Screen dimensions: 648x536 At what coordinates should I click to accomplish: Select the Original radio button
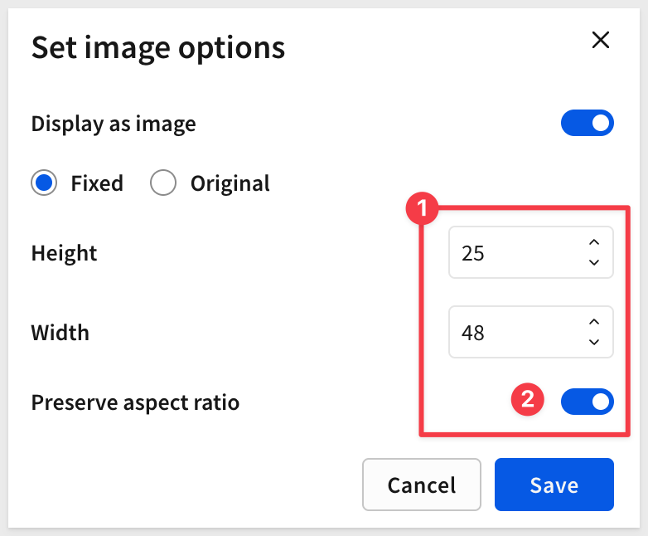click(163, 183)
